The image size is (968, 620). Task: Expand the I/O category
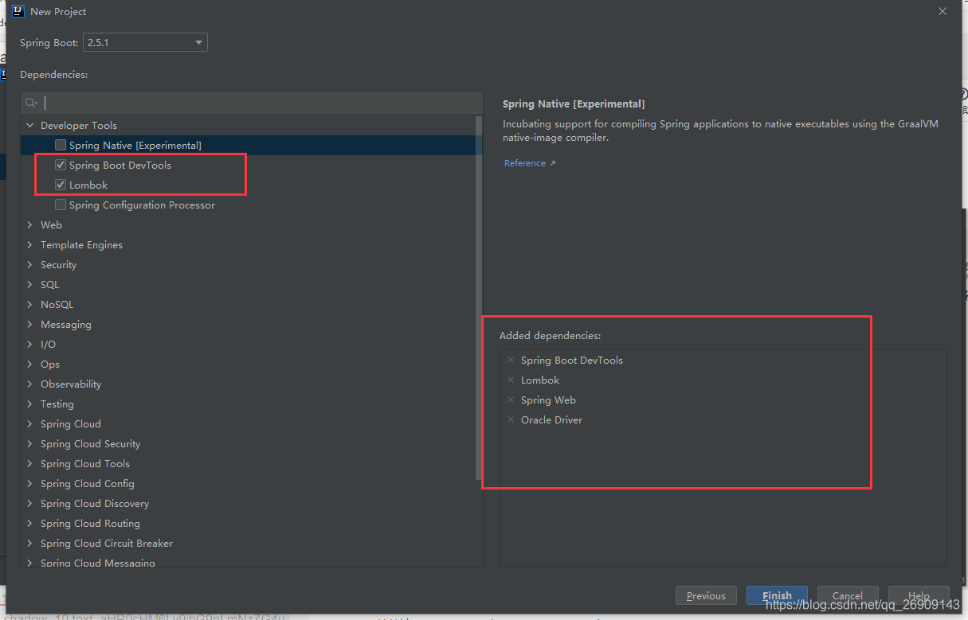30,344
